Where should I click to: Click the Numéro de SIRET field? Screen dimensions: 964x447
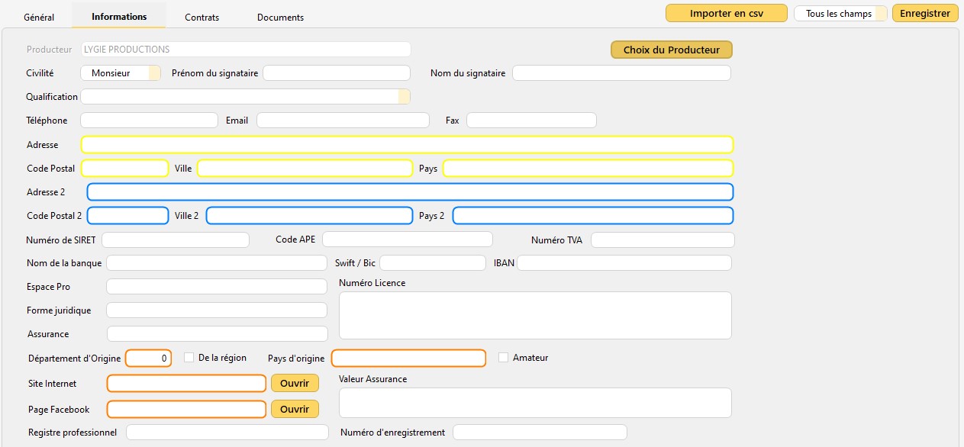pyautogui.click(x=176, y=240)
